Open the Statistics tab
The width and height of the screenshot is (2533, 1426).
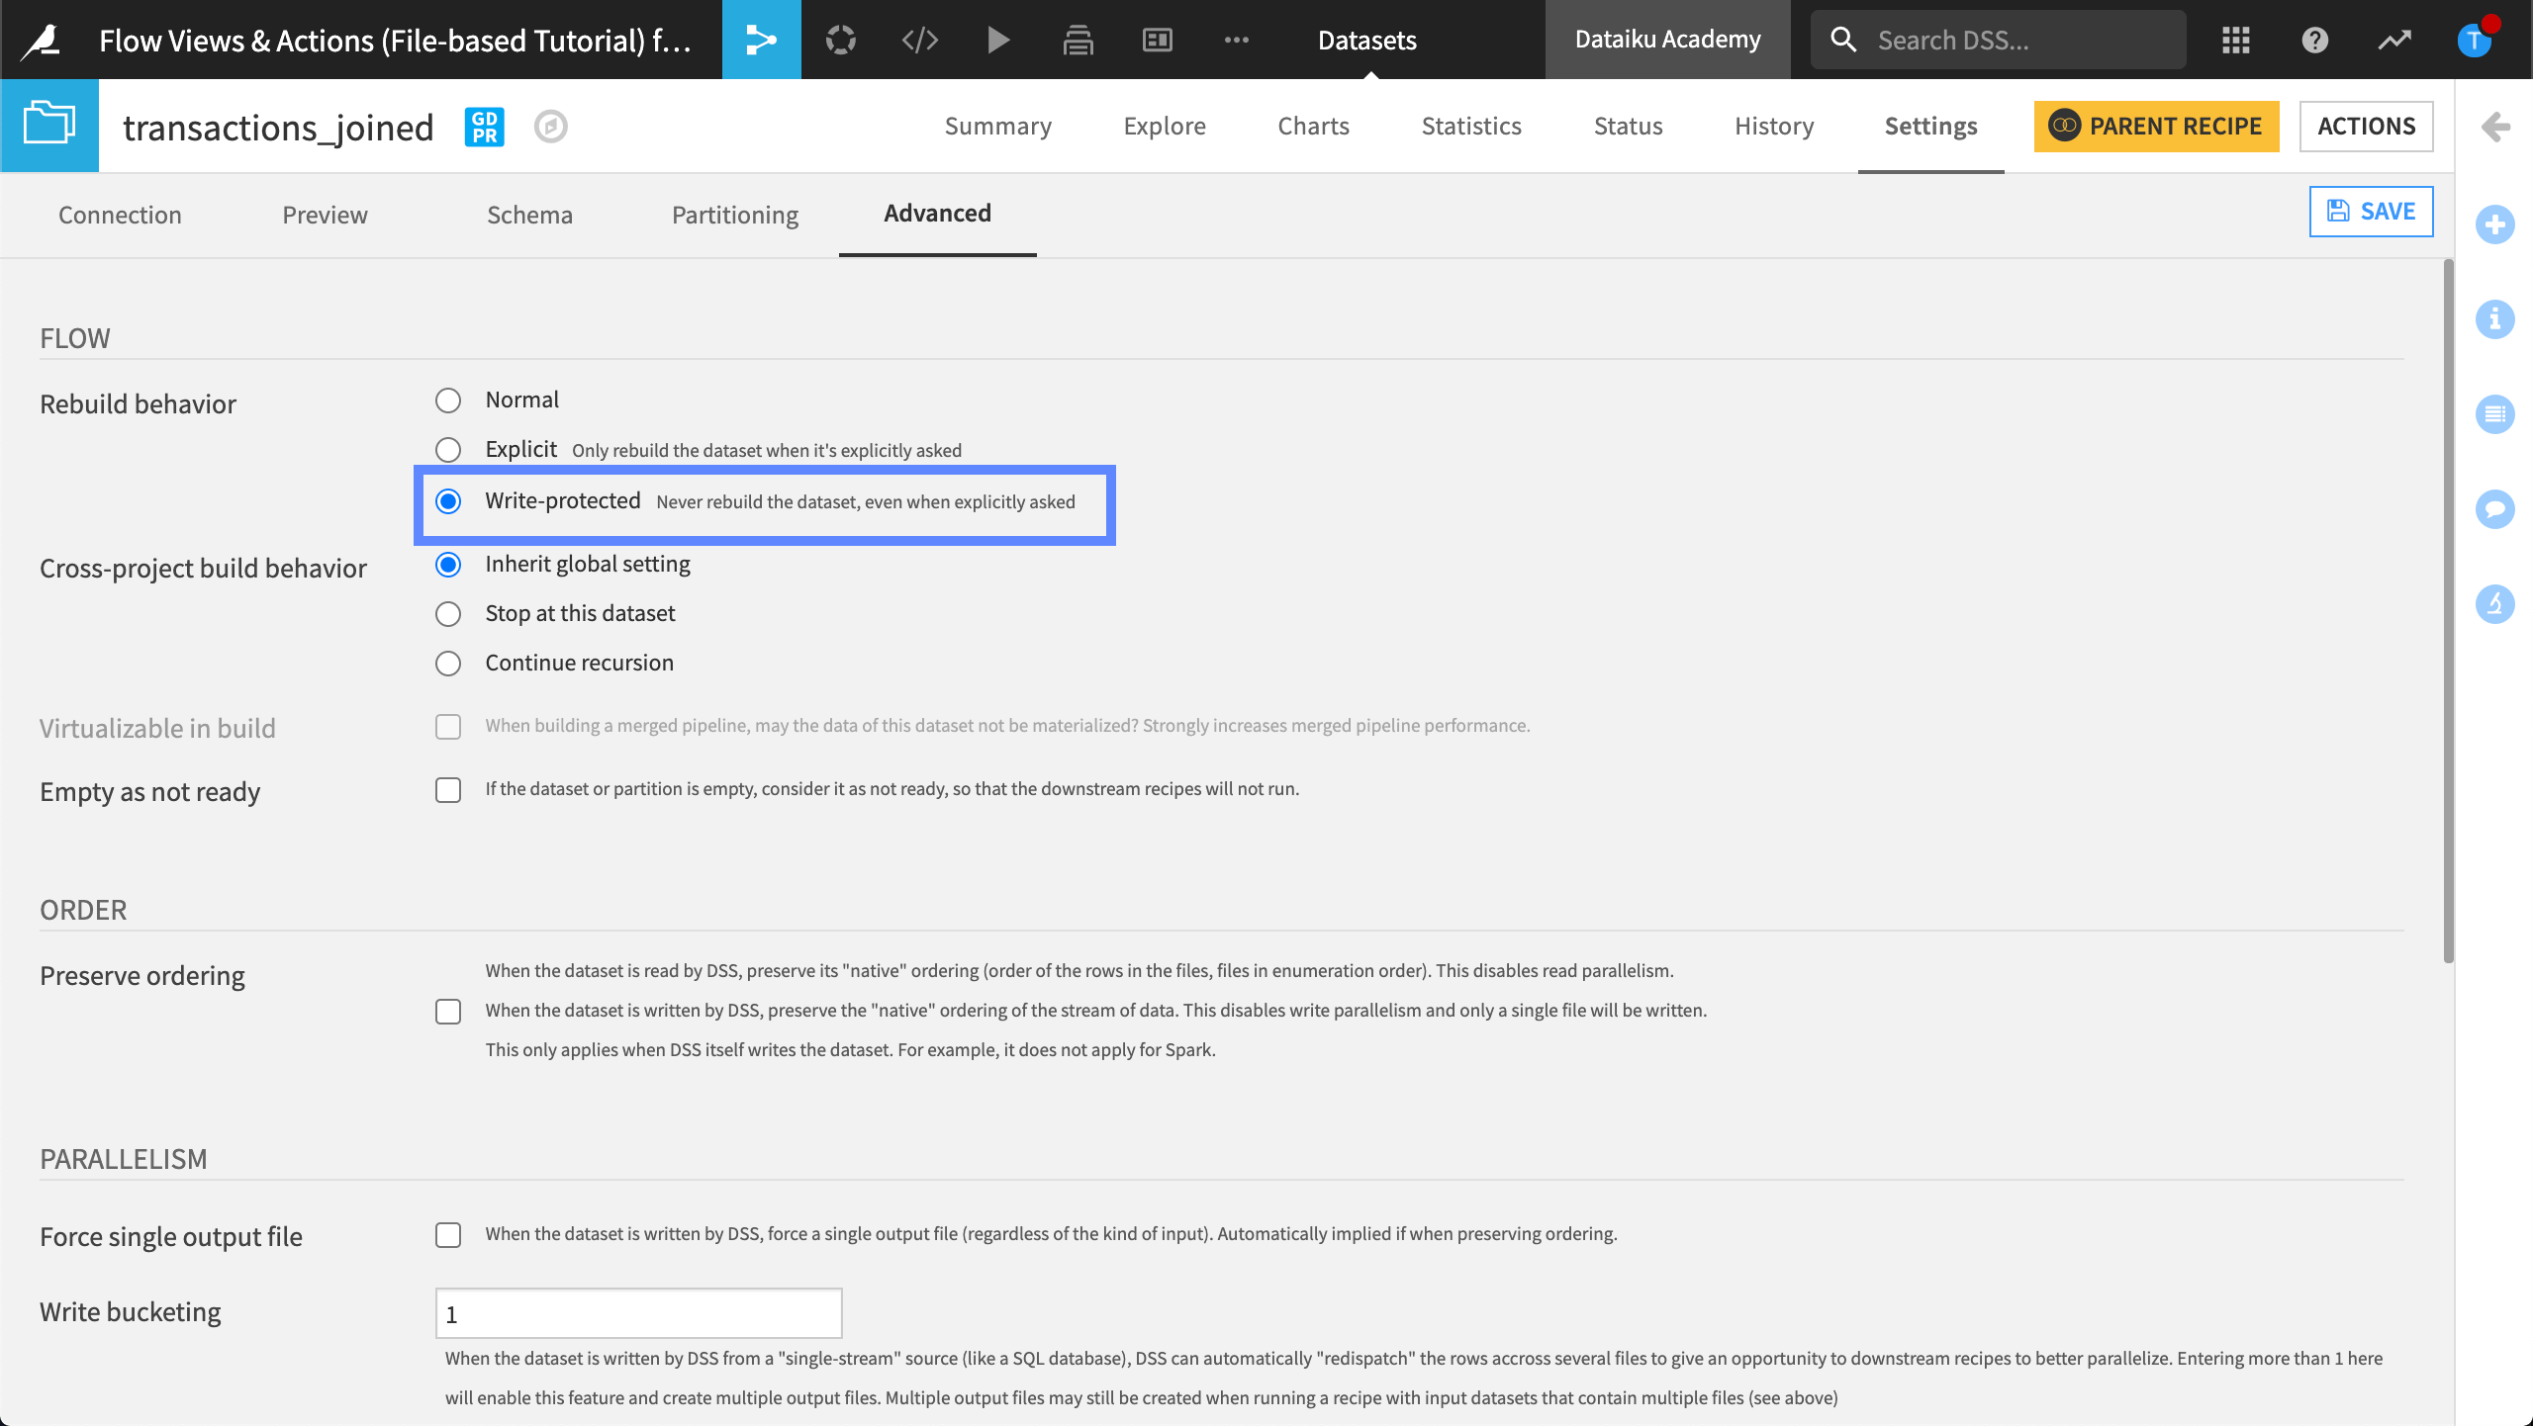(x=1471, y=126)
